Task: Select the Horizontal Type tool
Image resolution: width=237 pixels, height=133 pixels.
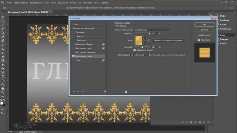Action: click(3, 76)
